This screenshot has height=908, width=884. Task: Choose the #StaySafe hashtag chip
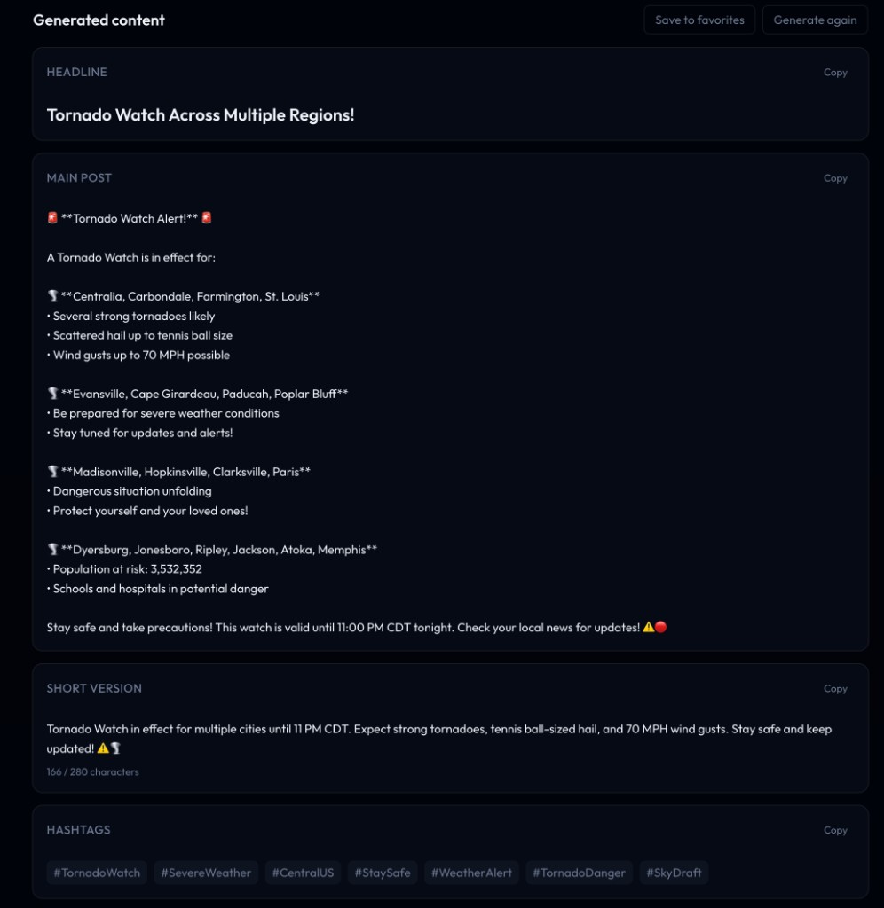(x=383, y=873)
